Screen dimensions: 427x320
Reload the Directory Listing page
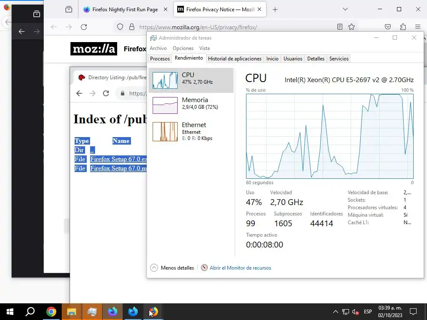tap(106, 93)
